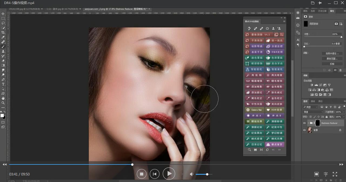The height and width of the screenshot is (182, 346).
Task: Hide the Redness Reducer layer group
Action: coord(304,123)
